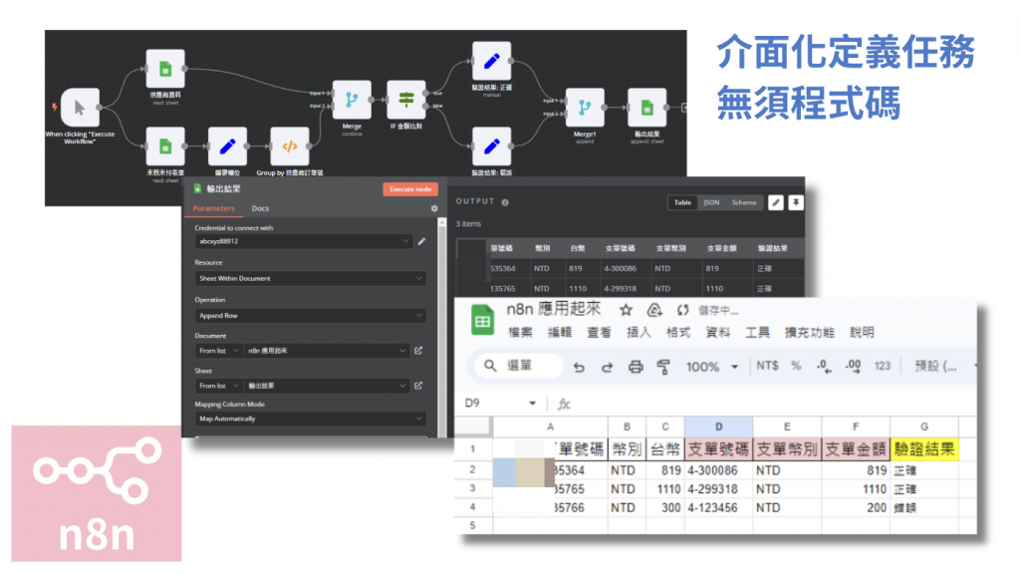Show output as JSON

click(x=711, y=202)
